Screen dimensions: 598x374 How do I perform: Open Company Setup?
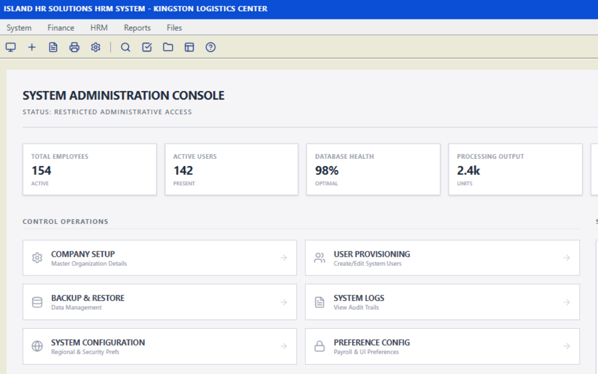tap(160, 258)
